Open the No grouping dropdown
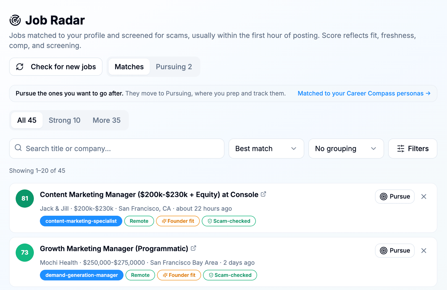 346,149
